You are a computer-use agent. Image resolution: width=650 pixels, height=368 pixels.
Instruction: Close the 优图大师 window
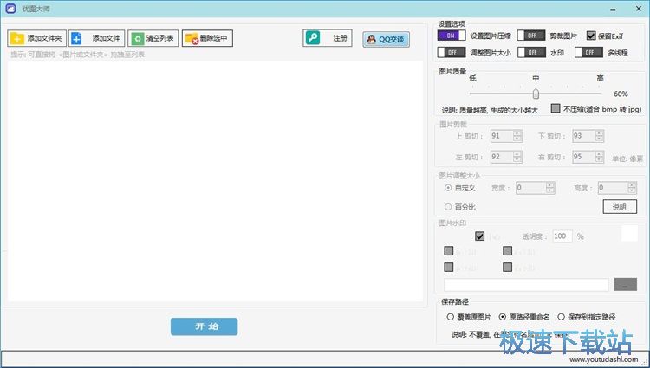pyautogui.click(x=639, y=9)
